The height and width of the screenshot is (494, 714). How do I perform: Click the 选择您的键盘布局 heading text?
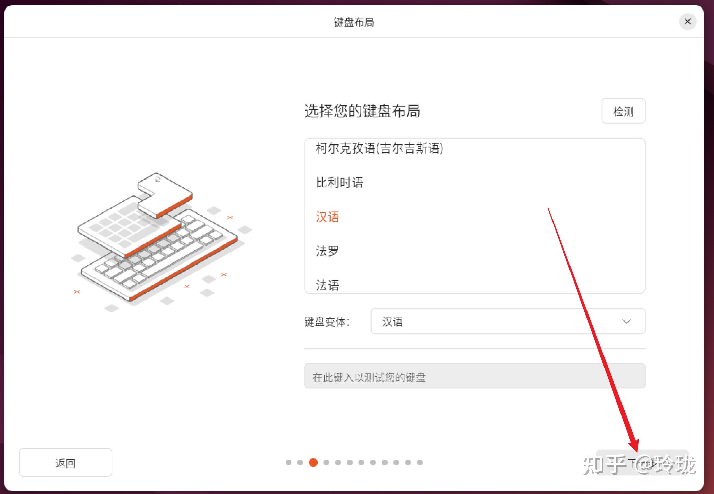click(362, 111)
